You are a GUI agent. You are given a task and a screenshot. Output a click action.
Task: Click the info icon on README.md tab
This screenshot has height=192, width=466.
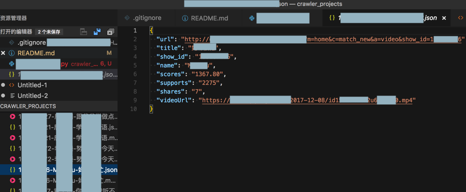185,18
